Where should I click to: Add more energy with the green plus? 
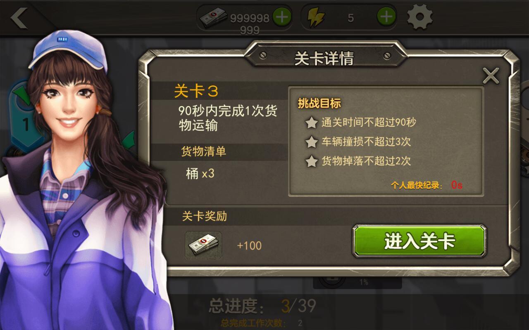pos(386,17)
